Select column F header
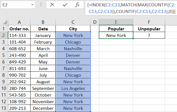Image resolution: width=177 pixels, height=112 pixels. tap(149, 22)
